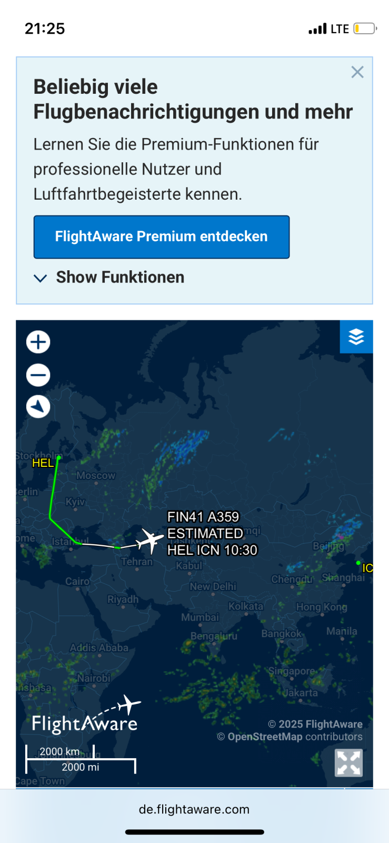This screenshot has height=843, width=389.
Task: Click the FIN41 A359 flight label
Action: point(203,517)
